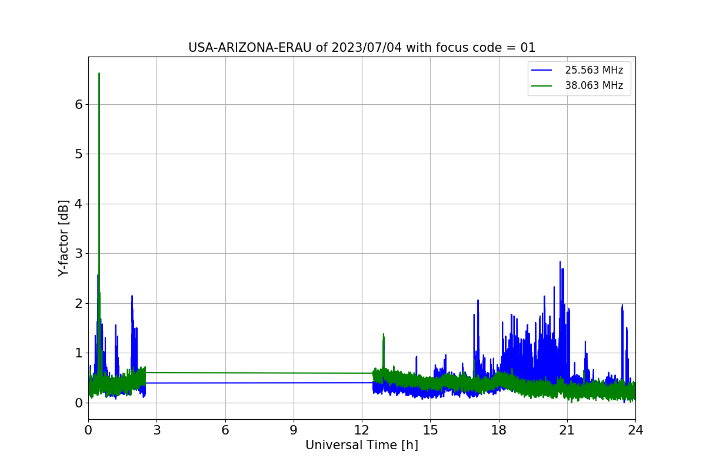Image resolution: width=706 pixels, height=471 pixels.
Task: Click the green line sample in legend
Action: click(x=542, y=85)
